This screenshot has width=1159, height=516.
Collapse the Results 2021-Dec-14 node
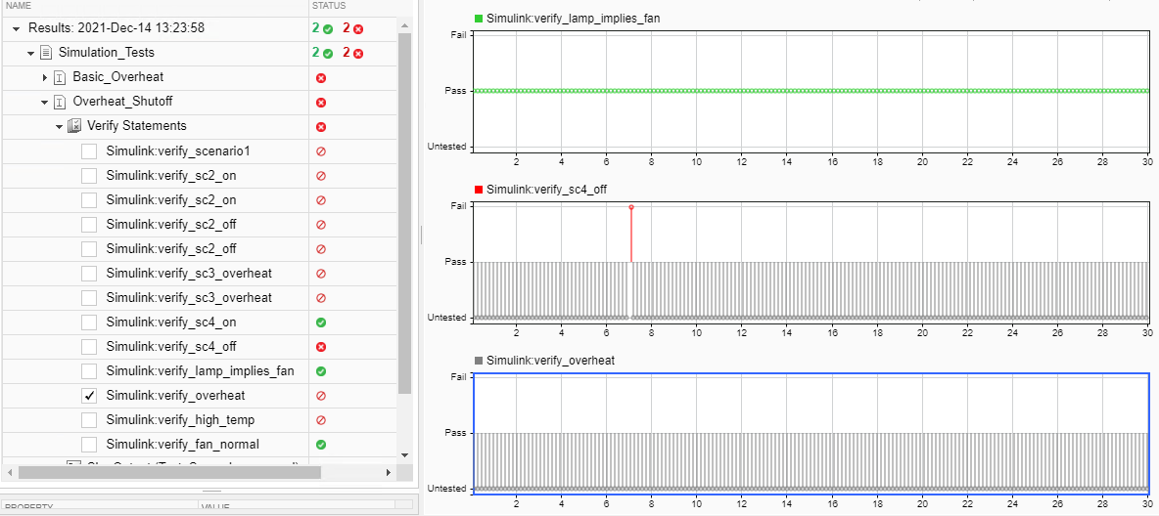coord(17,28)
